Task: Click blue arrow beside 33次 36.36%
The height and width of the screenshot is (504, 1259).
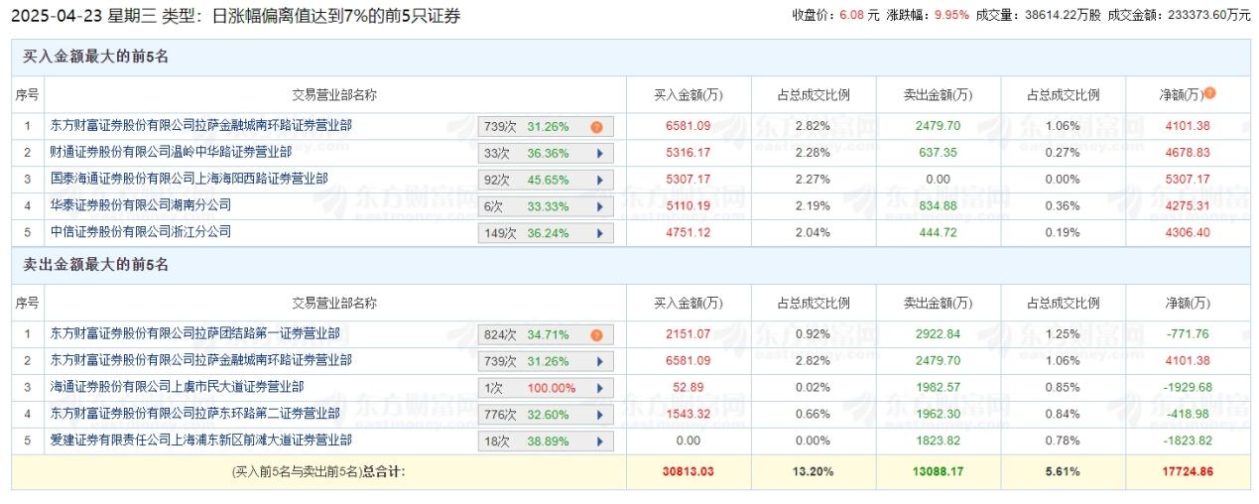Action: [x=599, y=154]
